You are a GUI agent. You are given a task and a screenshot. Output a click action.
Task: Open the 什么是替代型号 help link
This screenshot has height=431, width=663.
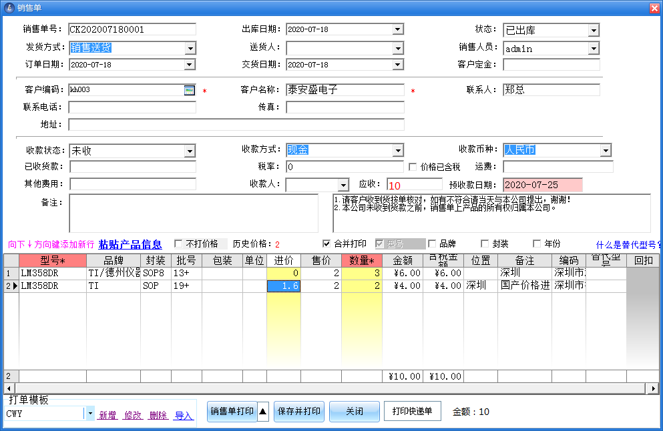click(628, 245)
